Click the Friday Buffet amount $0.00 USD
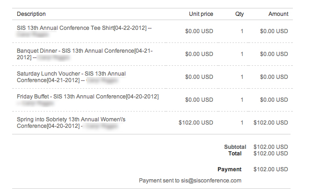313x189 pixels. click(274, 100)
